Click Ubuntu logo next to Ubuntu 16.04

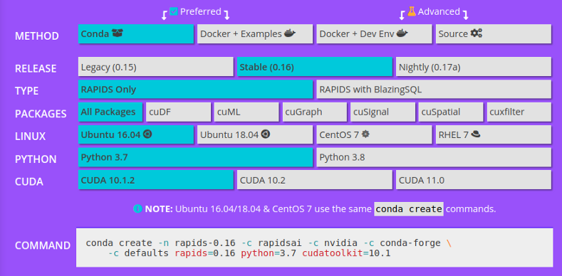click(x=147, y=134)
